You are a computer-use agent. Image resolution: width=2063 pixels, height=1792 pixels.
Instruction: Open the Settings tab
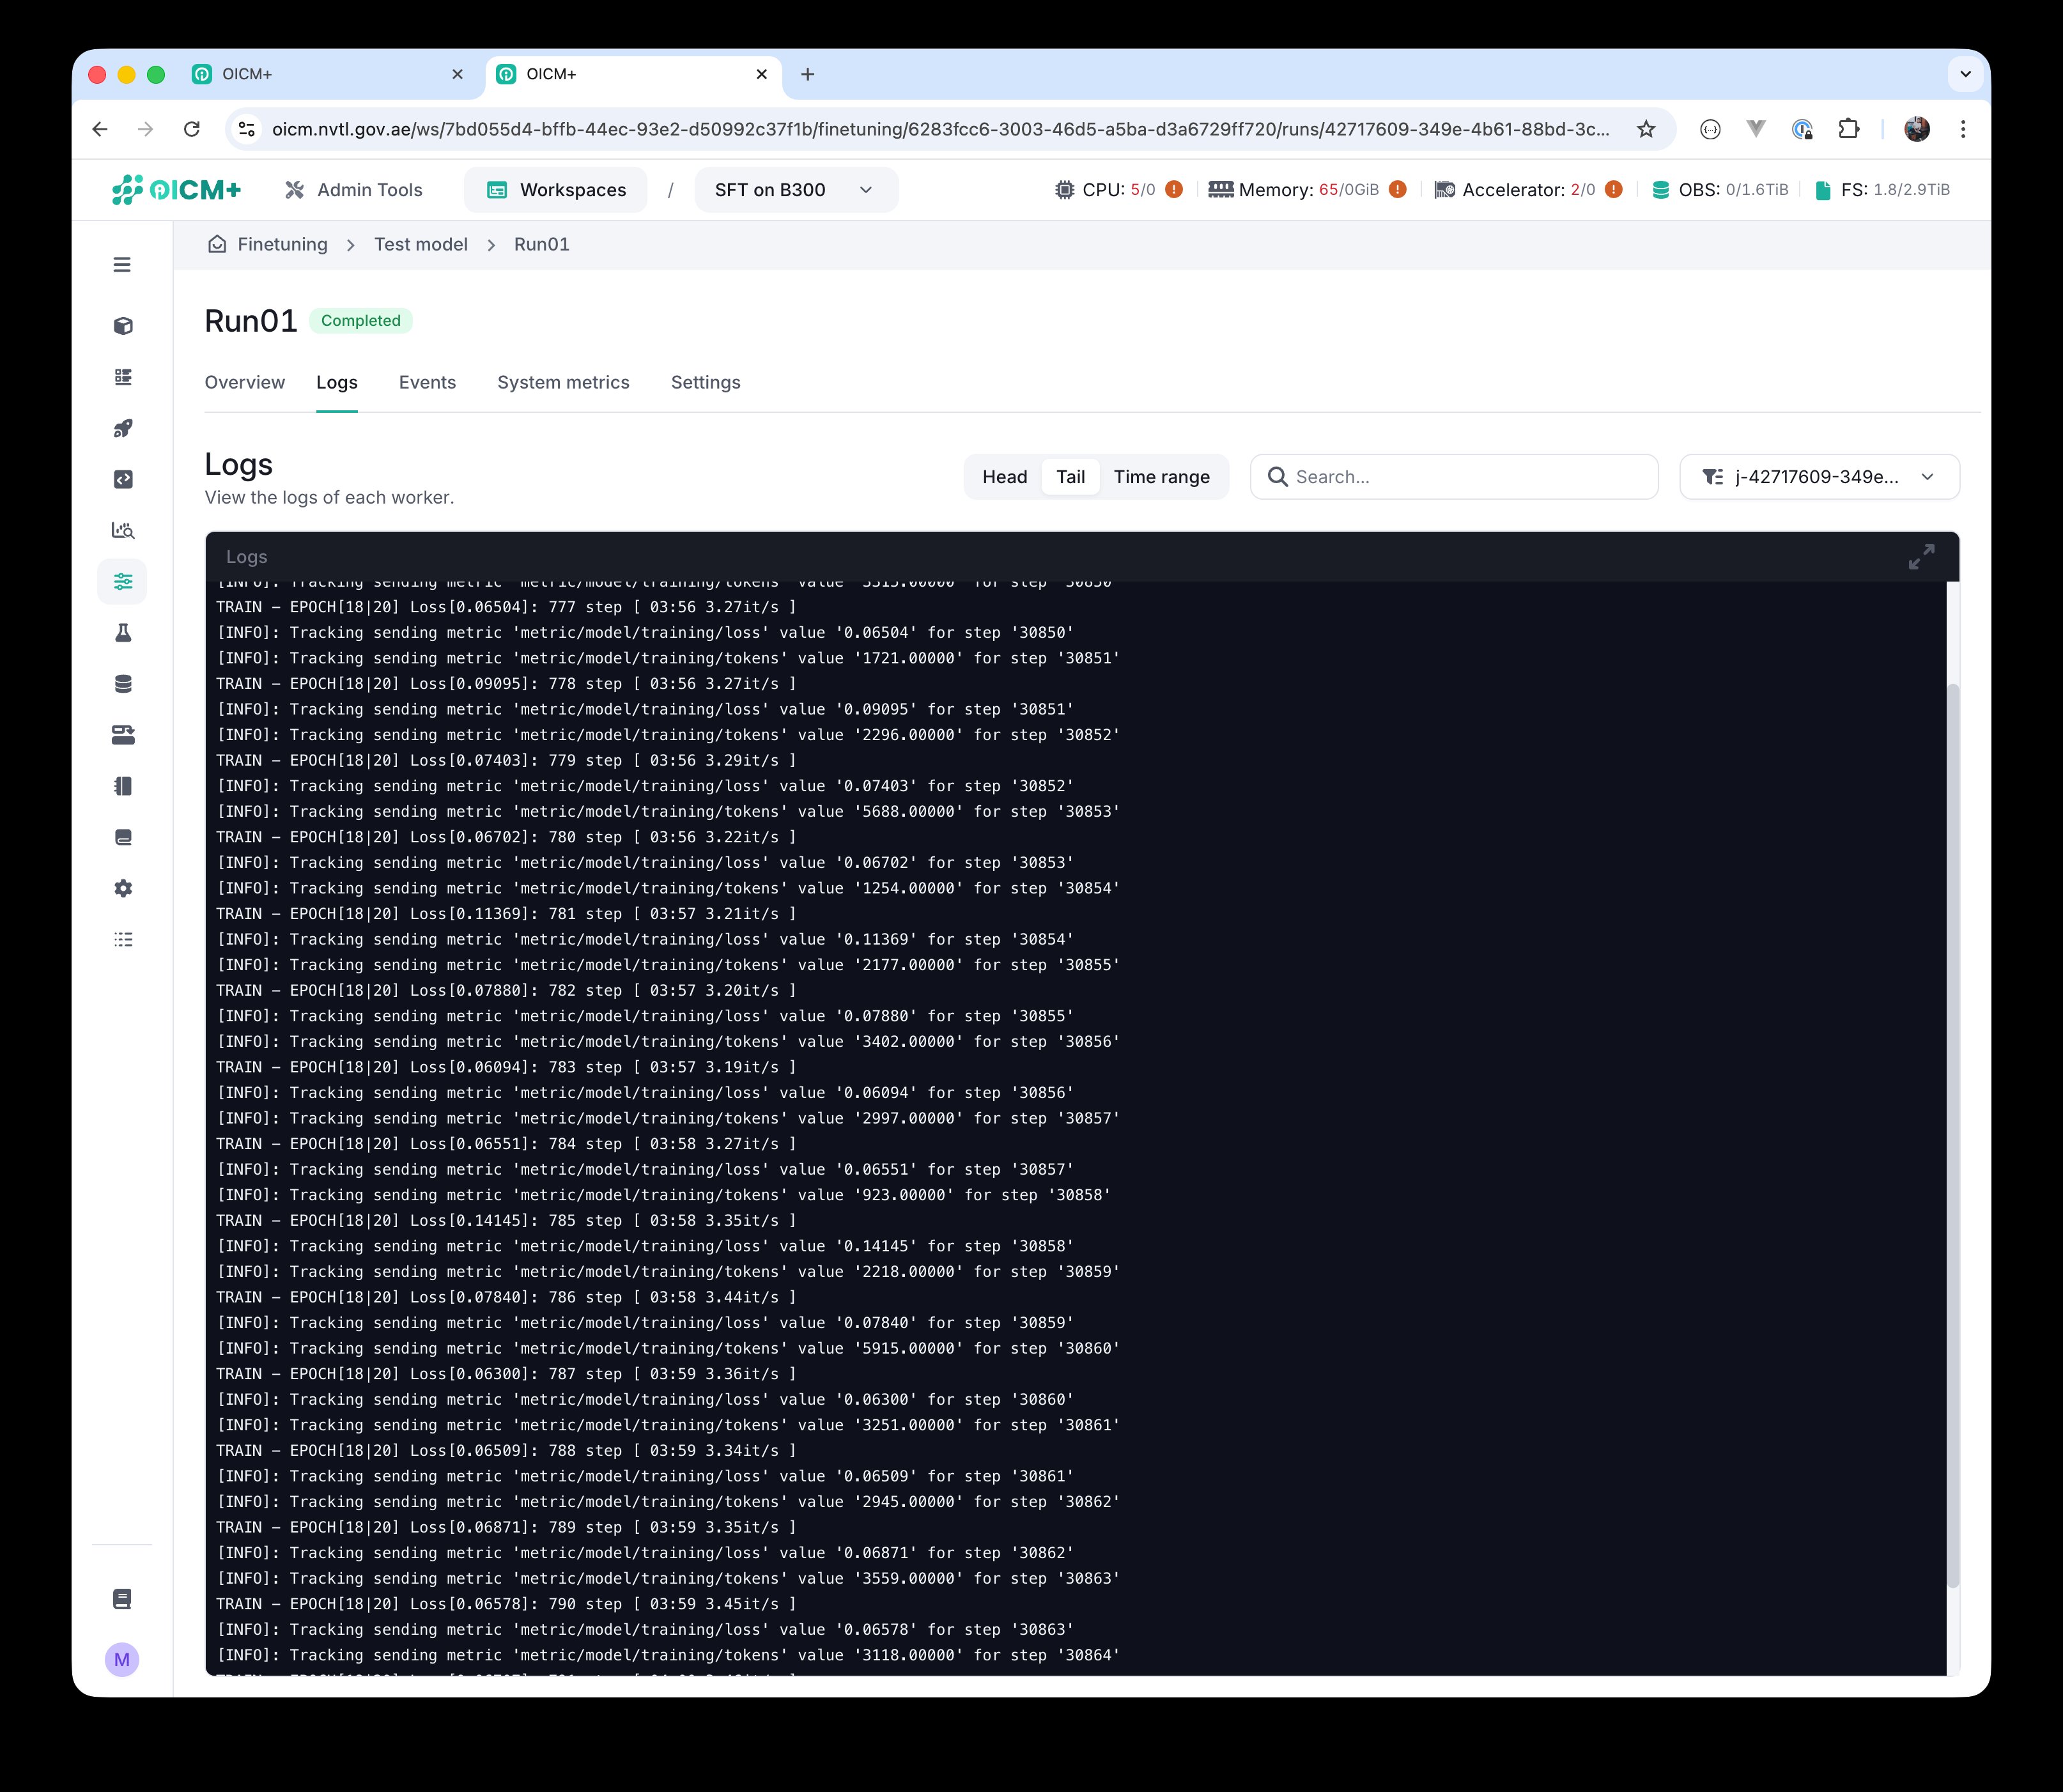coord(706,382)
